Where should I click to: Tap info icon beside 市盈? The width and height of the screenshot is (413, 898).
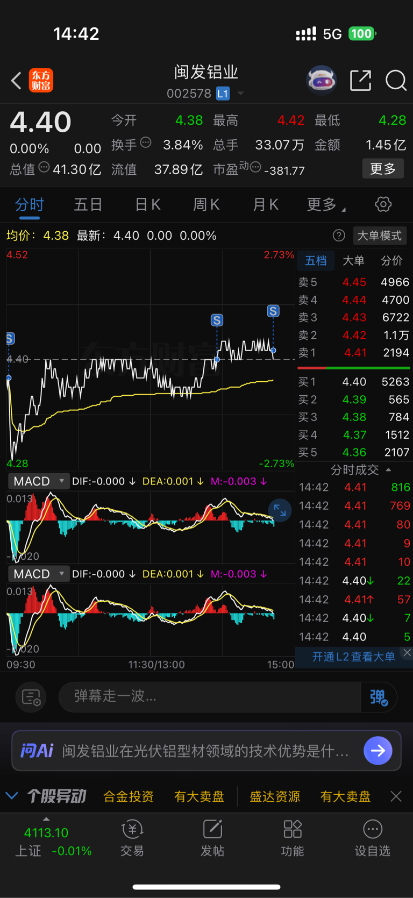(x=255, y=167)
